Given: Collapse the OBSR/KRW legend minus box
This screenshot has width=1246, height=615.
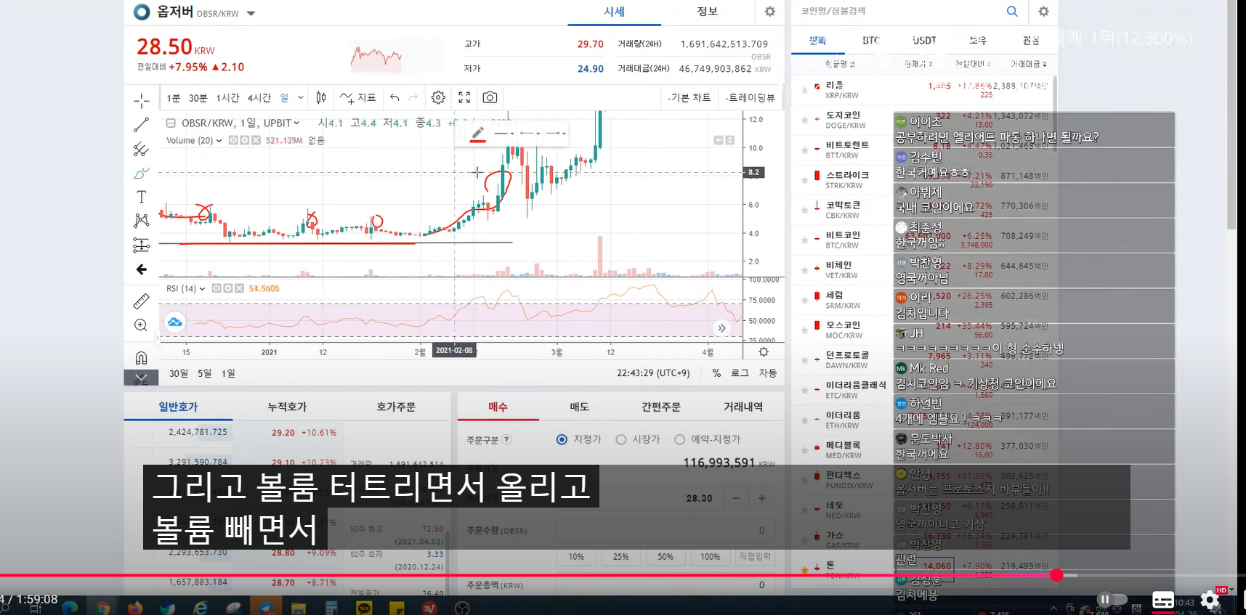Looking at the screenshot, I should point(171,123).
